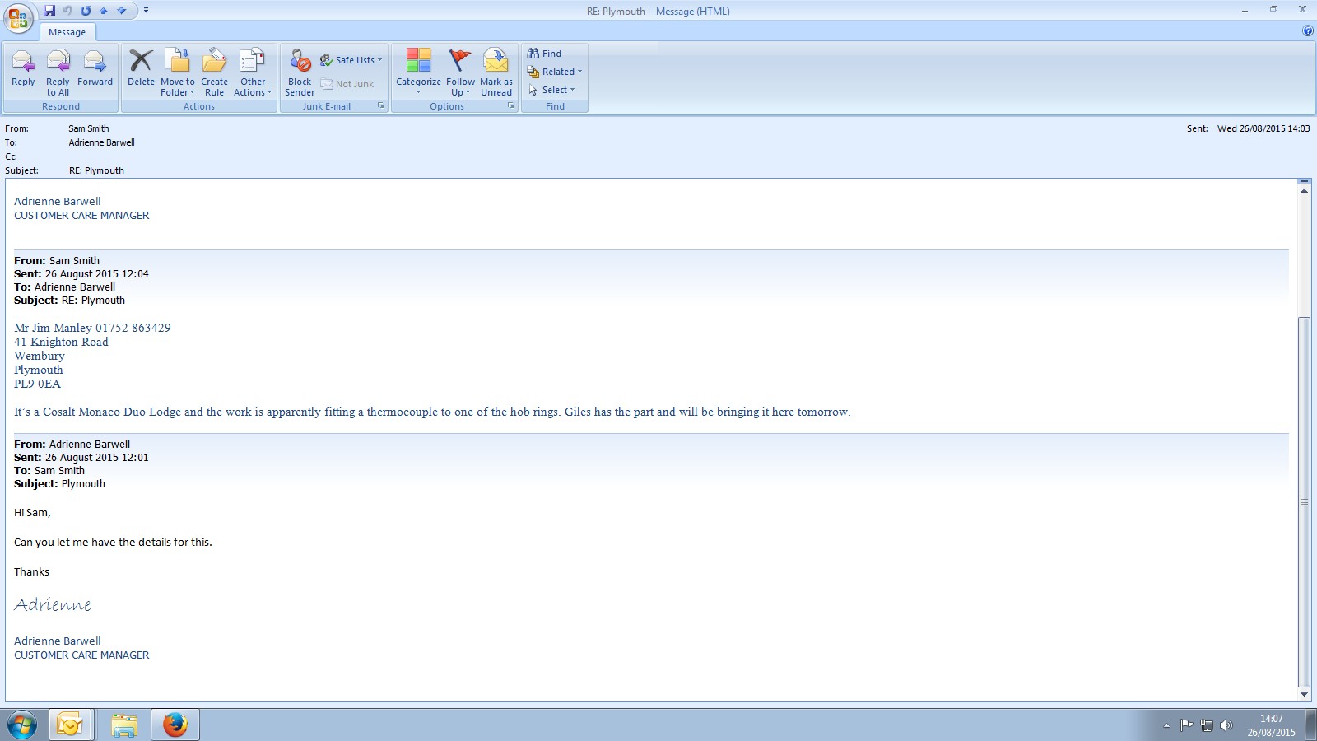Open the Related dropdown
Viewport: 1317px width, 741px height.
tap(555, 72)
